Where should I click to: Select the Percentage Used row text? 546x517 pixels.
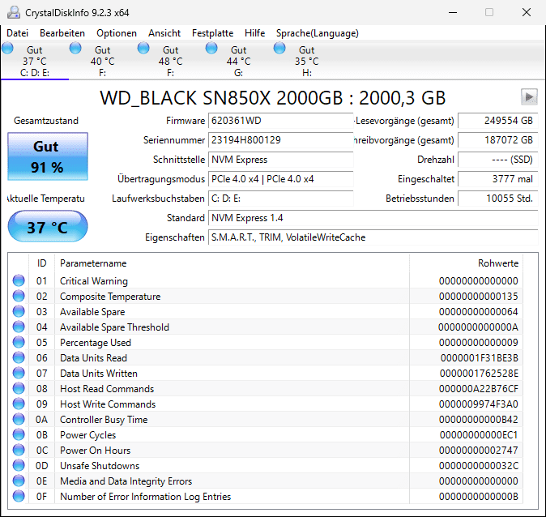[96, 343]
